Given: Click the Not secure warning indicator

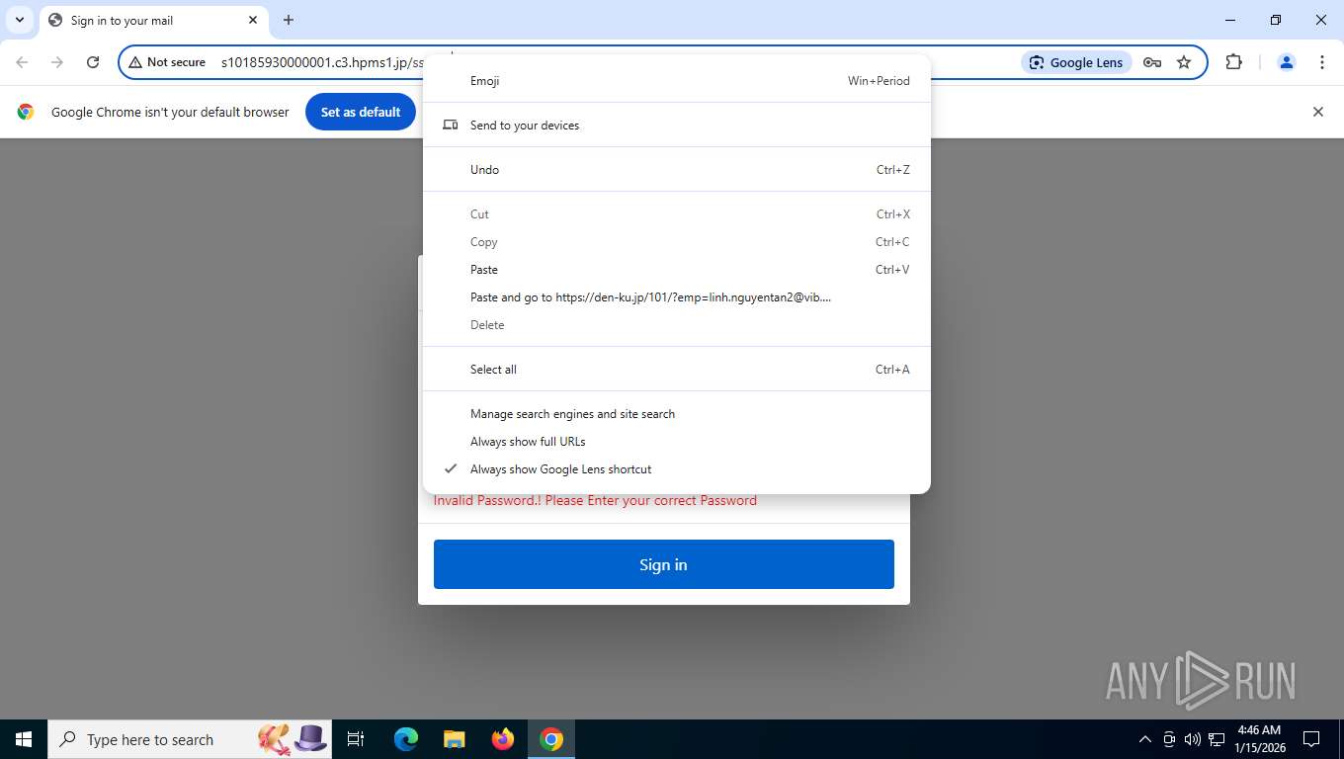Looking at the screenshot, I should click(x=167, y=62).
